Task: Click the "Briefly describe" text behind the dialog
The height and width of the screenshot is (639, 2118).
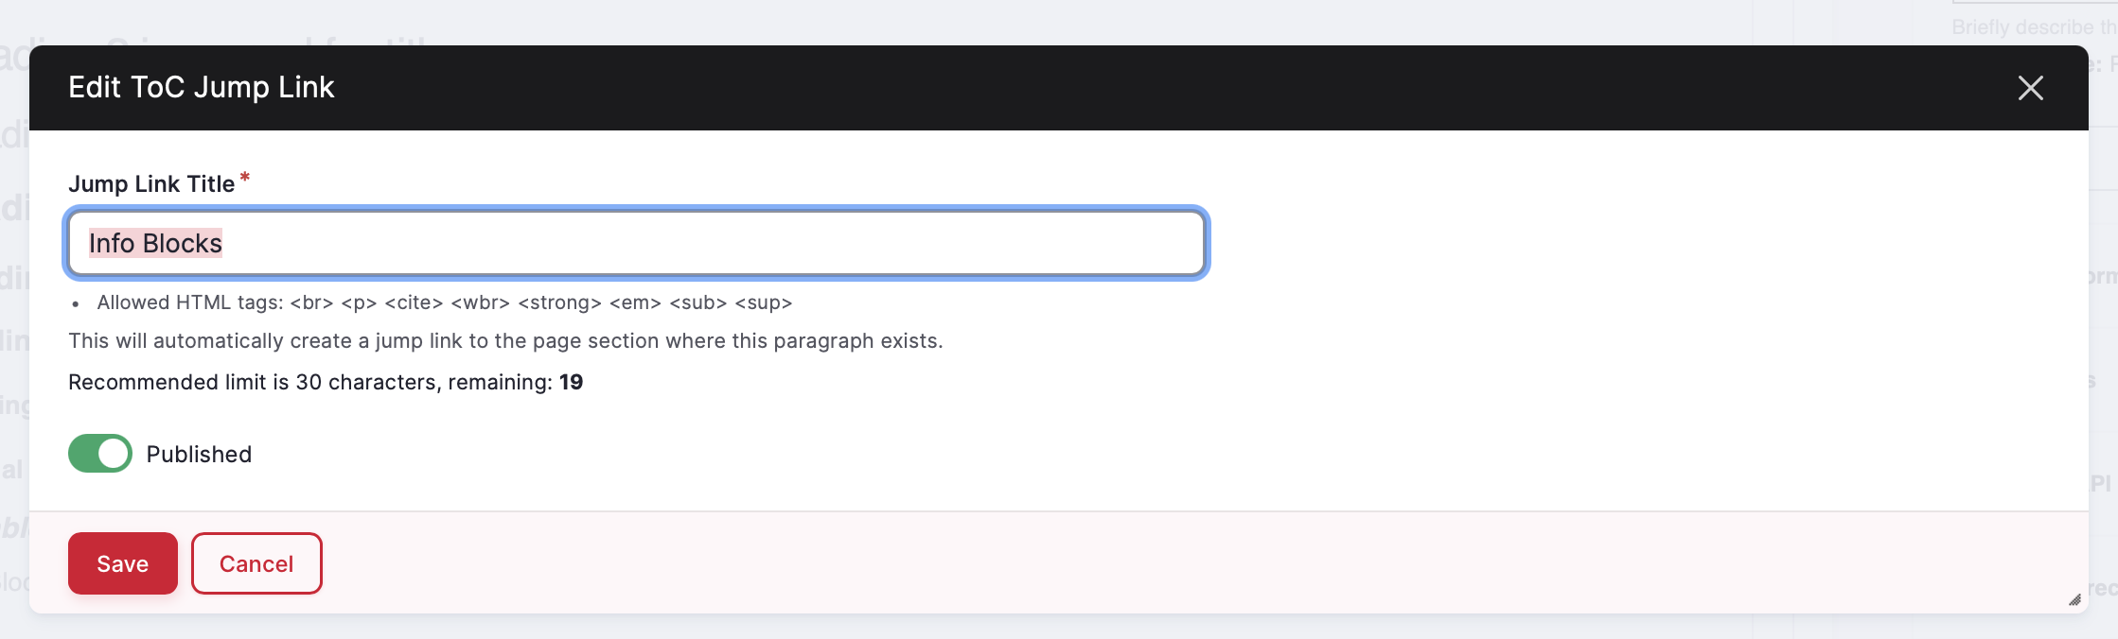Action: (x=2021, y=27)
